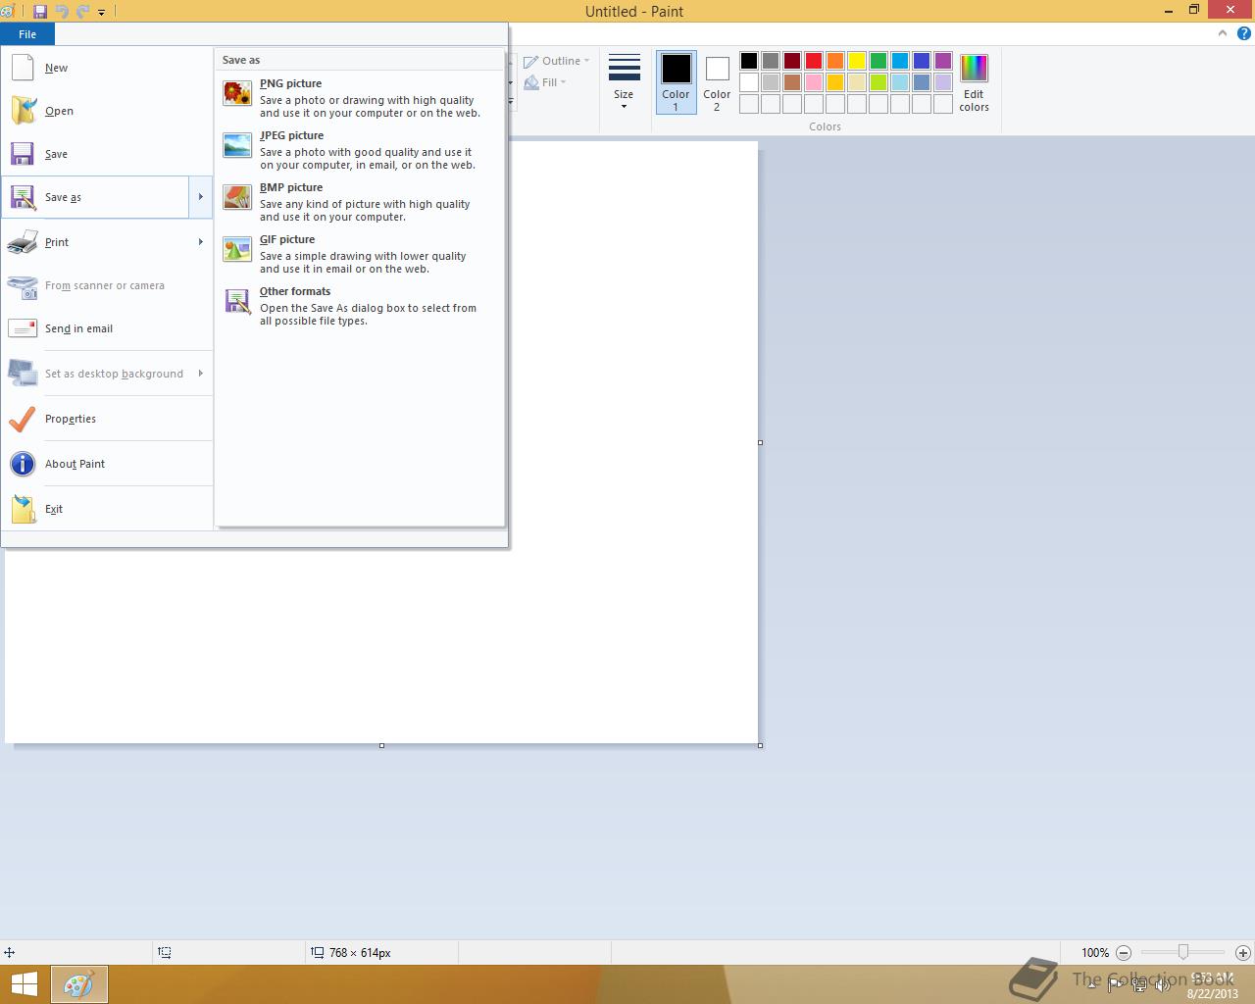
Task: Expand the Set as desktop background arrow
Action: (200, 374)
